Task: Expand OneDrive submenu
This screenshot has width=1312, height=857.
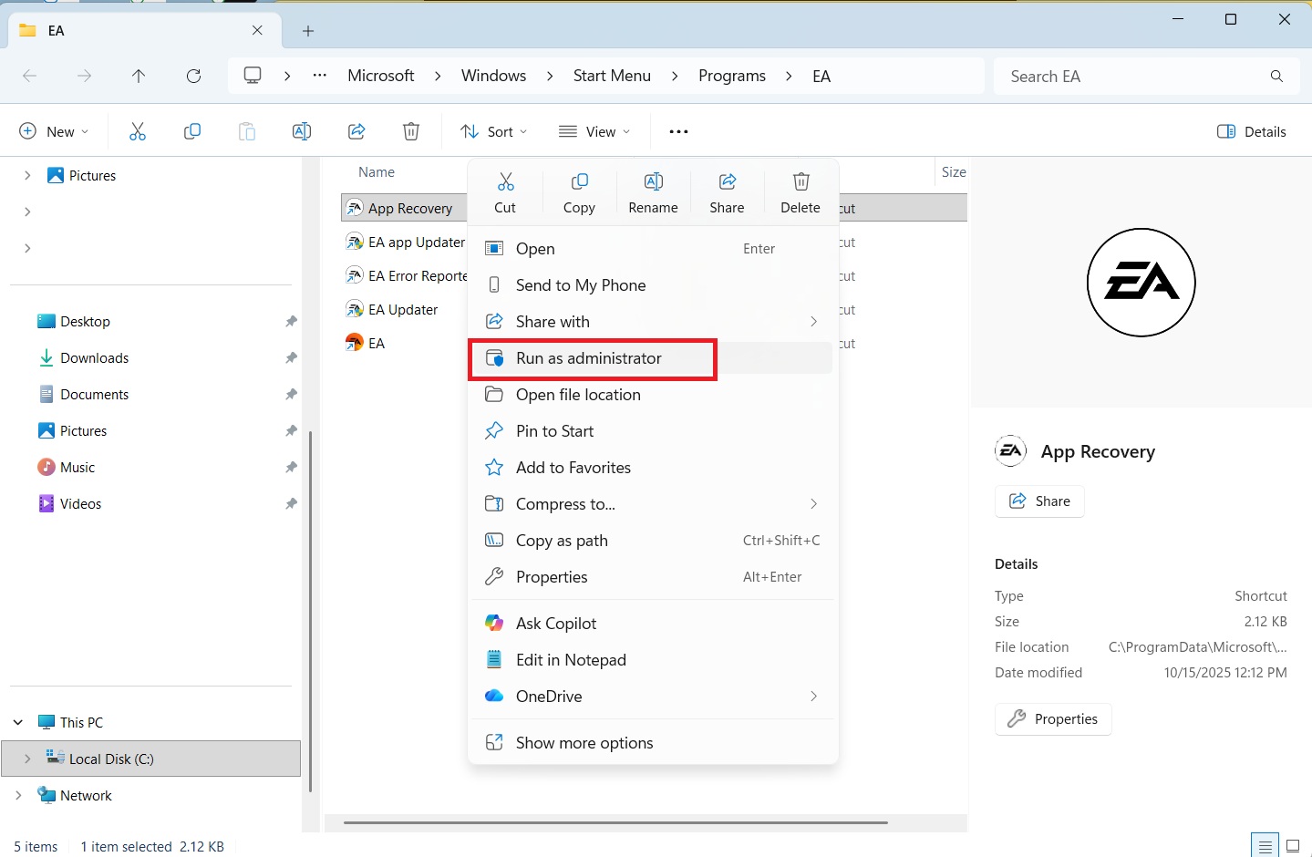Action: click(x=813, y=697)
